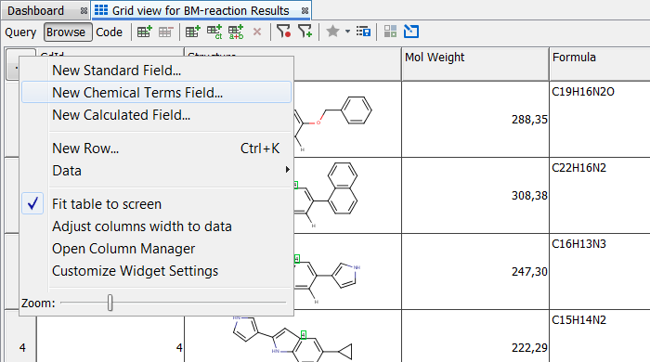Image resolution: width=650 pixels, height=362 pixels.
Task: Switch to Query mode
Action: [20, 32]
